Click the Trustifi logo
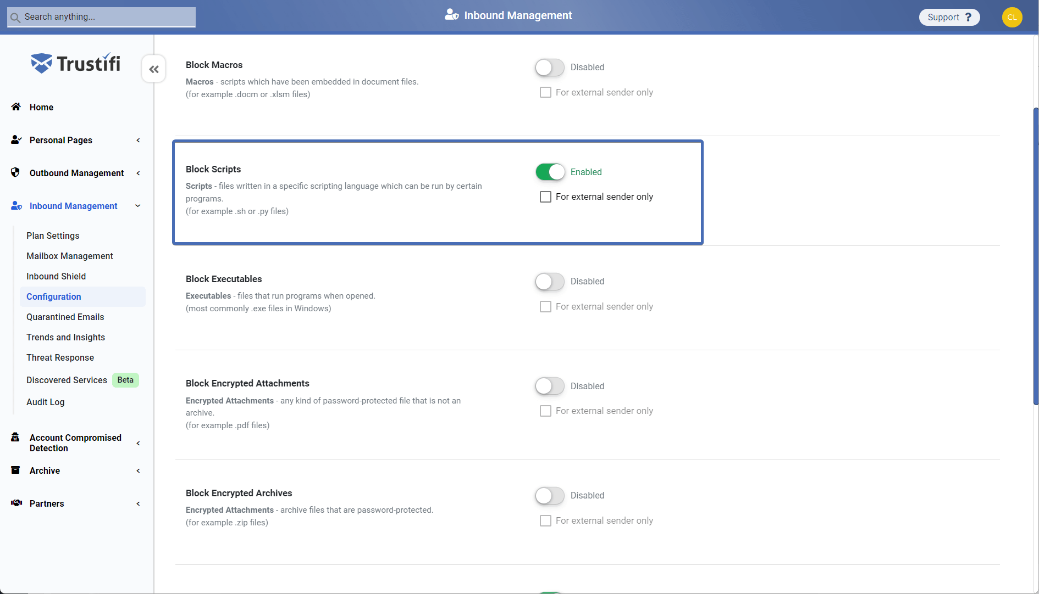 pyautogui.click(x=76, y=63)
